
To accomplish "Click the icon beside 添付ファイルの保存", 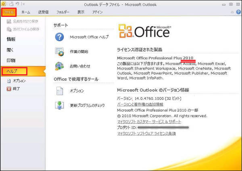I will (9, 29).
